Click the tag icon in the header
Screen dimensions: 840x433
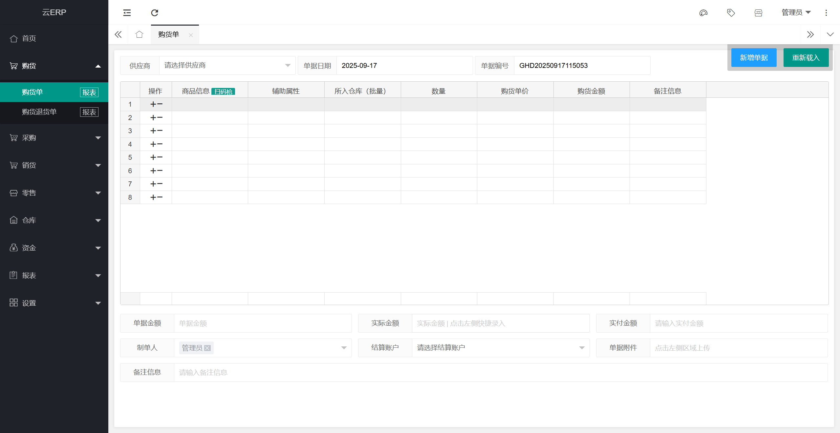pyautogui.click(x=731, y=13)
